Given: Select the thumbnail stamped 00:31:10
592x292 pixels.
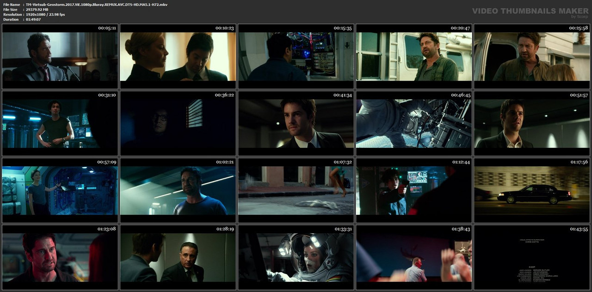Looking at the screenshot, I should point(60,123).
